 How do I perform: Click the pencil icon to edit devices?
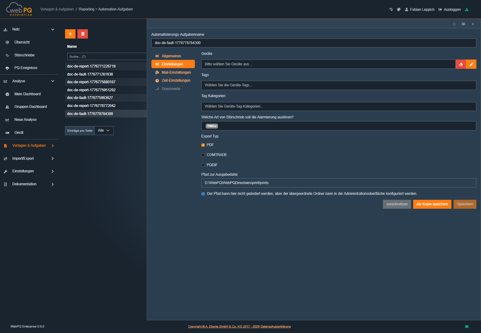pos(471,64)
